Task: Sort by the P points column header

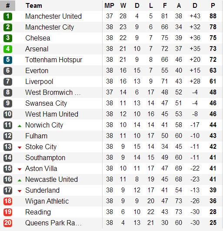Action: (213, 6)
